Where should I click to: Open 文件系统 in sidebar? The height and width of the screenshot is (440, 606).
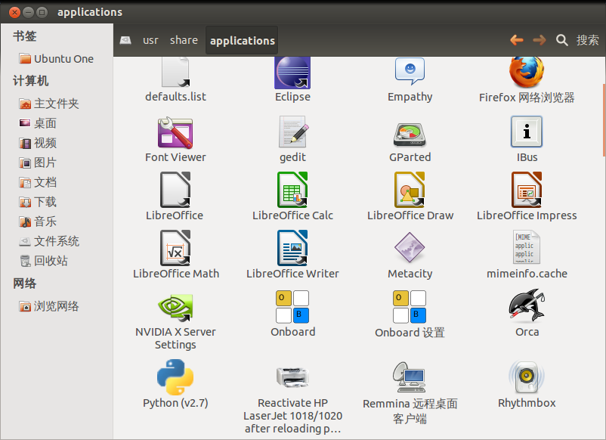click(x=49, y=242)
